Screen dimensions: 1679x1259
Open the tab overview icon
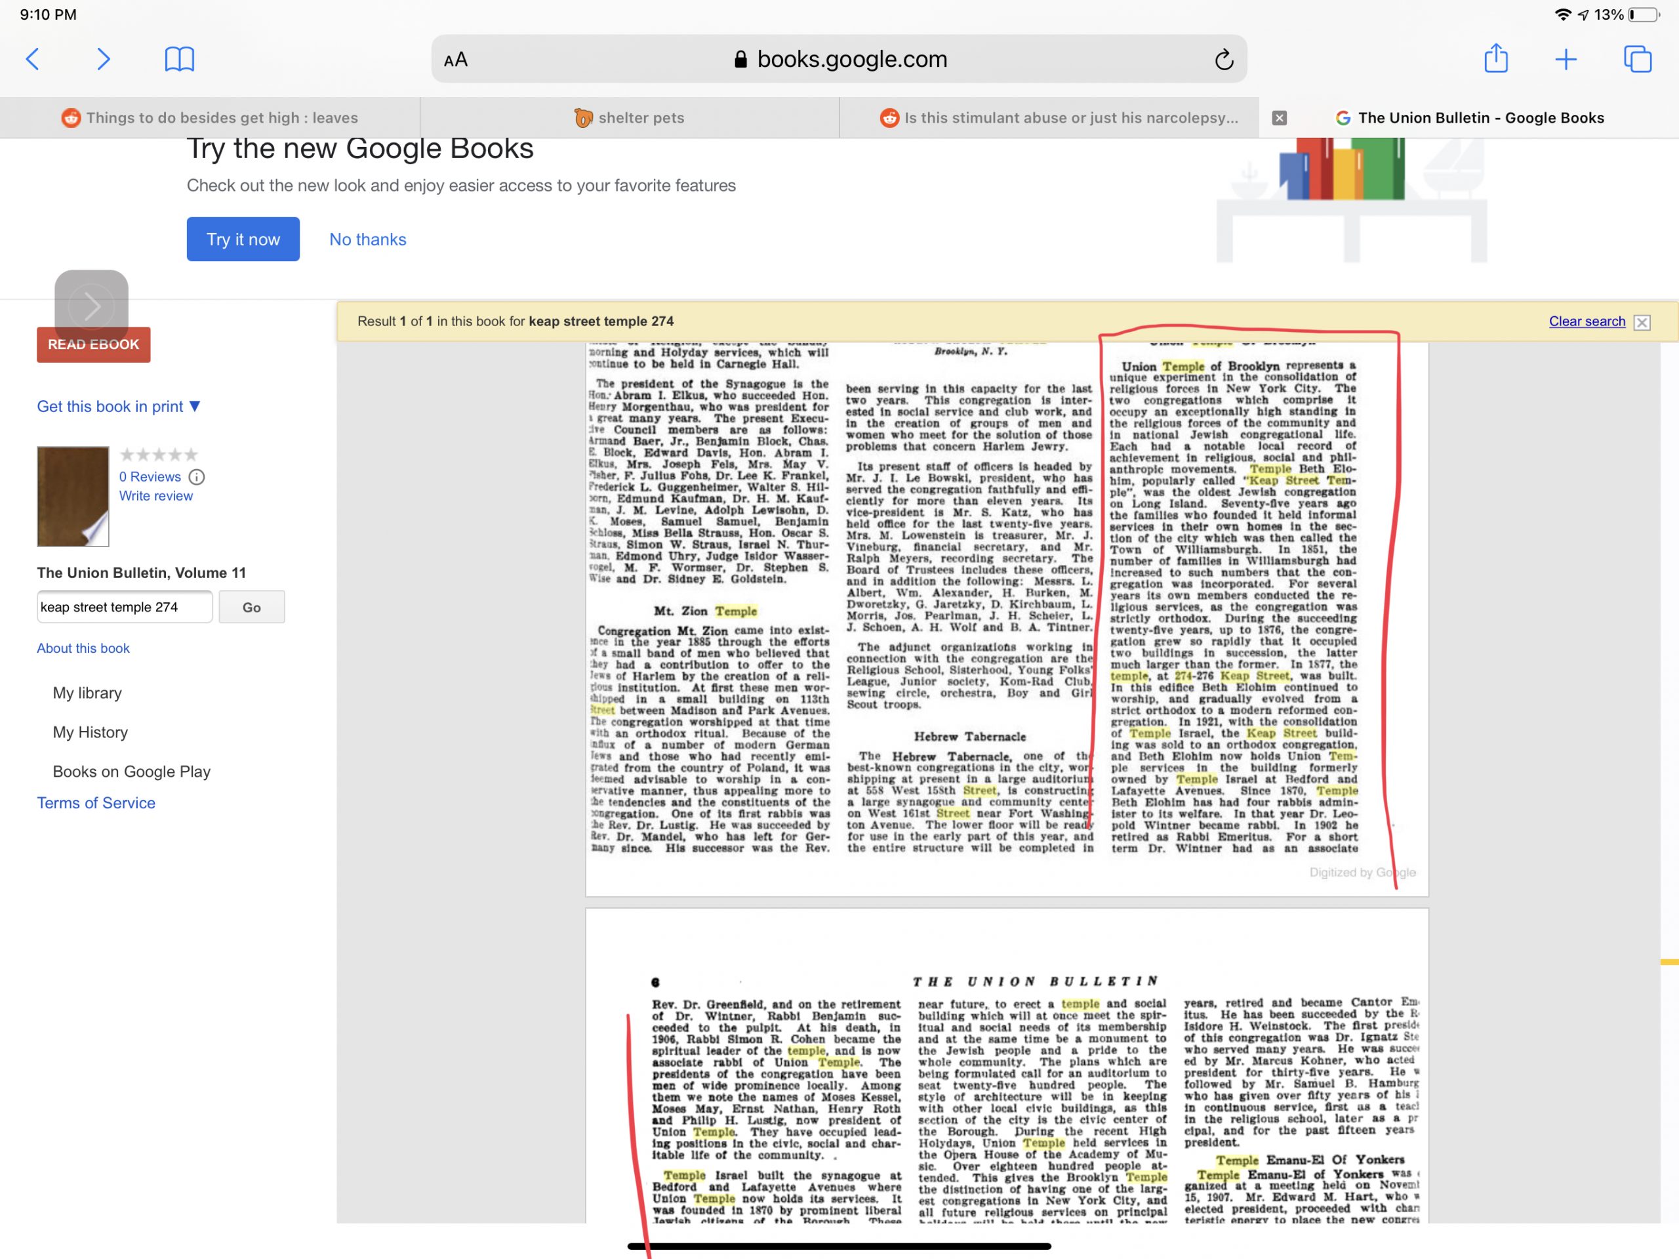click(x=1637, y=59)
